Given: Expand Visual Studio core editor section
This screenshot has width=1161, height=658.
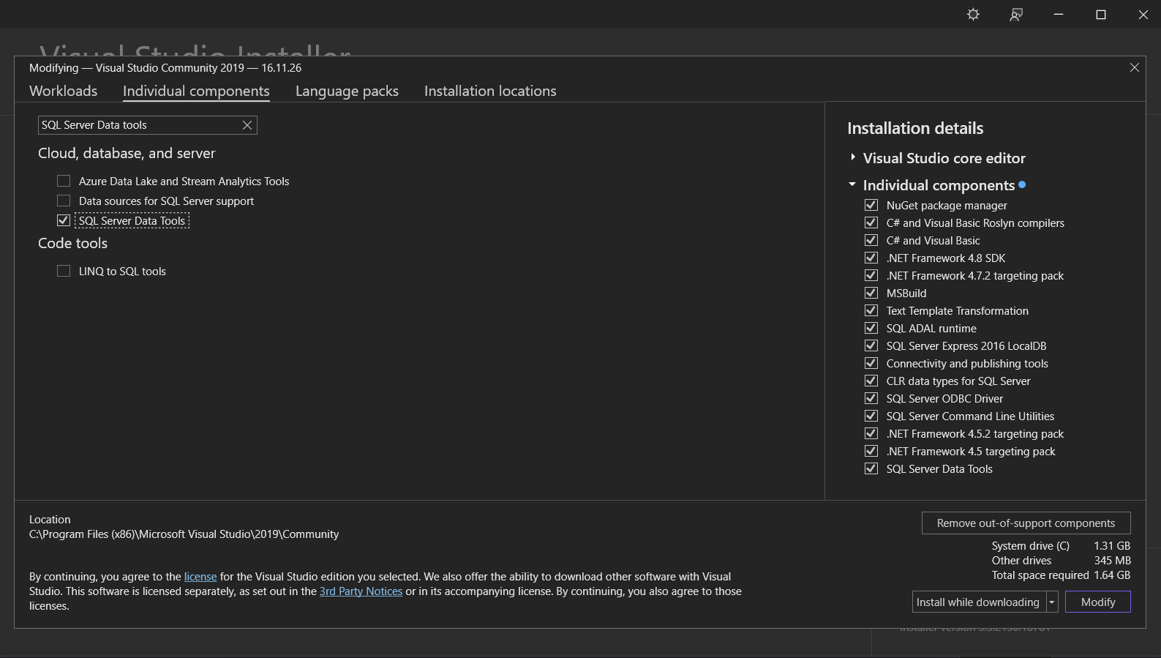Looking at the screenshot, I should click(x=853, y=157).
